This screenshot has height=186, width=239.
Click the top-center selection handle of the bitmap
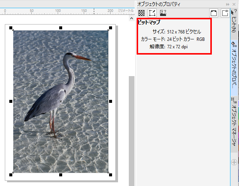point(61,28)
